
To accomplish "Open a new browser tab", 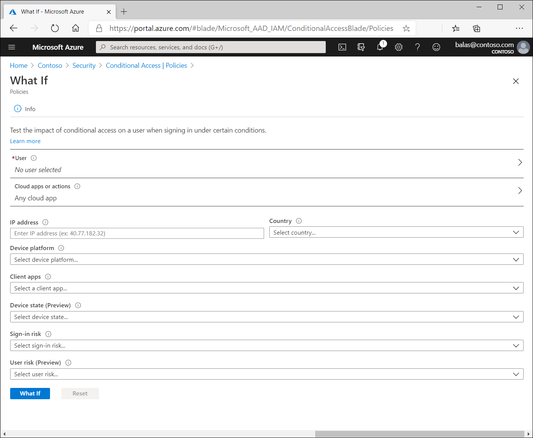I will (x=124, y=12).
